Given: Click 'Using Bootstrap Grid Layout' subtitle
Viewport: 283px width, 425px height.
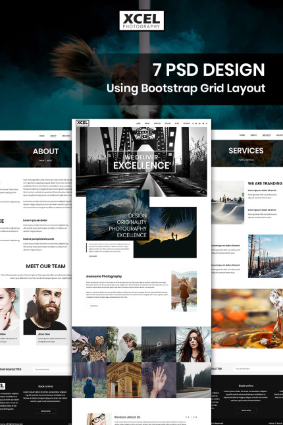Looking at the screenshot, I should 186,88.
